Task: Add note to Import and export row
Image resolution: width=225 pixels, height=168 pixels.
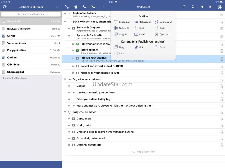Action: [222, 66]
